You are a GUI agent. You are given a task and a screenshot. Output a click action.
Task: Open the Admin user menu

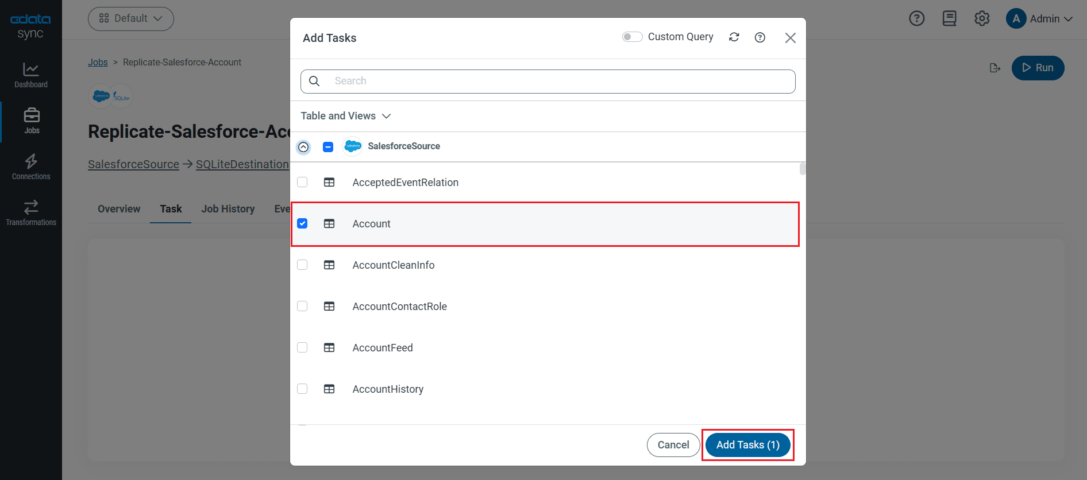(x=1039, y=18)
